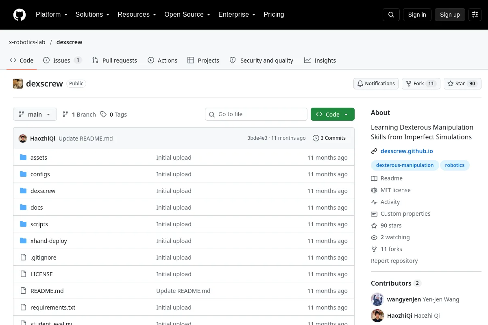Click the README.md file icon

(x=23, y=291)
